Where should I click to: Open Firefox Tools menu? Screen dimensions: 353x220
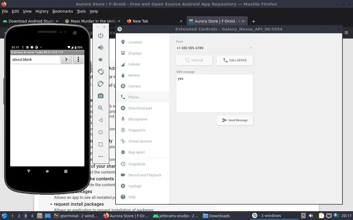(x=81, y=11)
